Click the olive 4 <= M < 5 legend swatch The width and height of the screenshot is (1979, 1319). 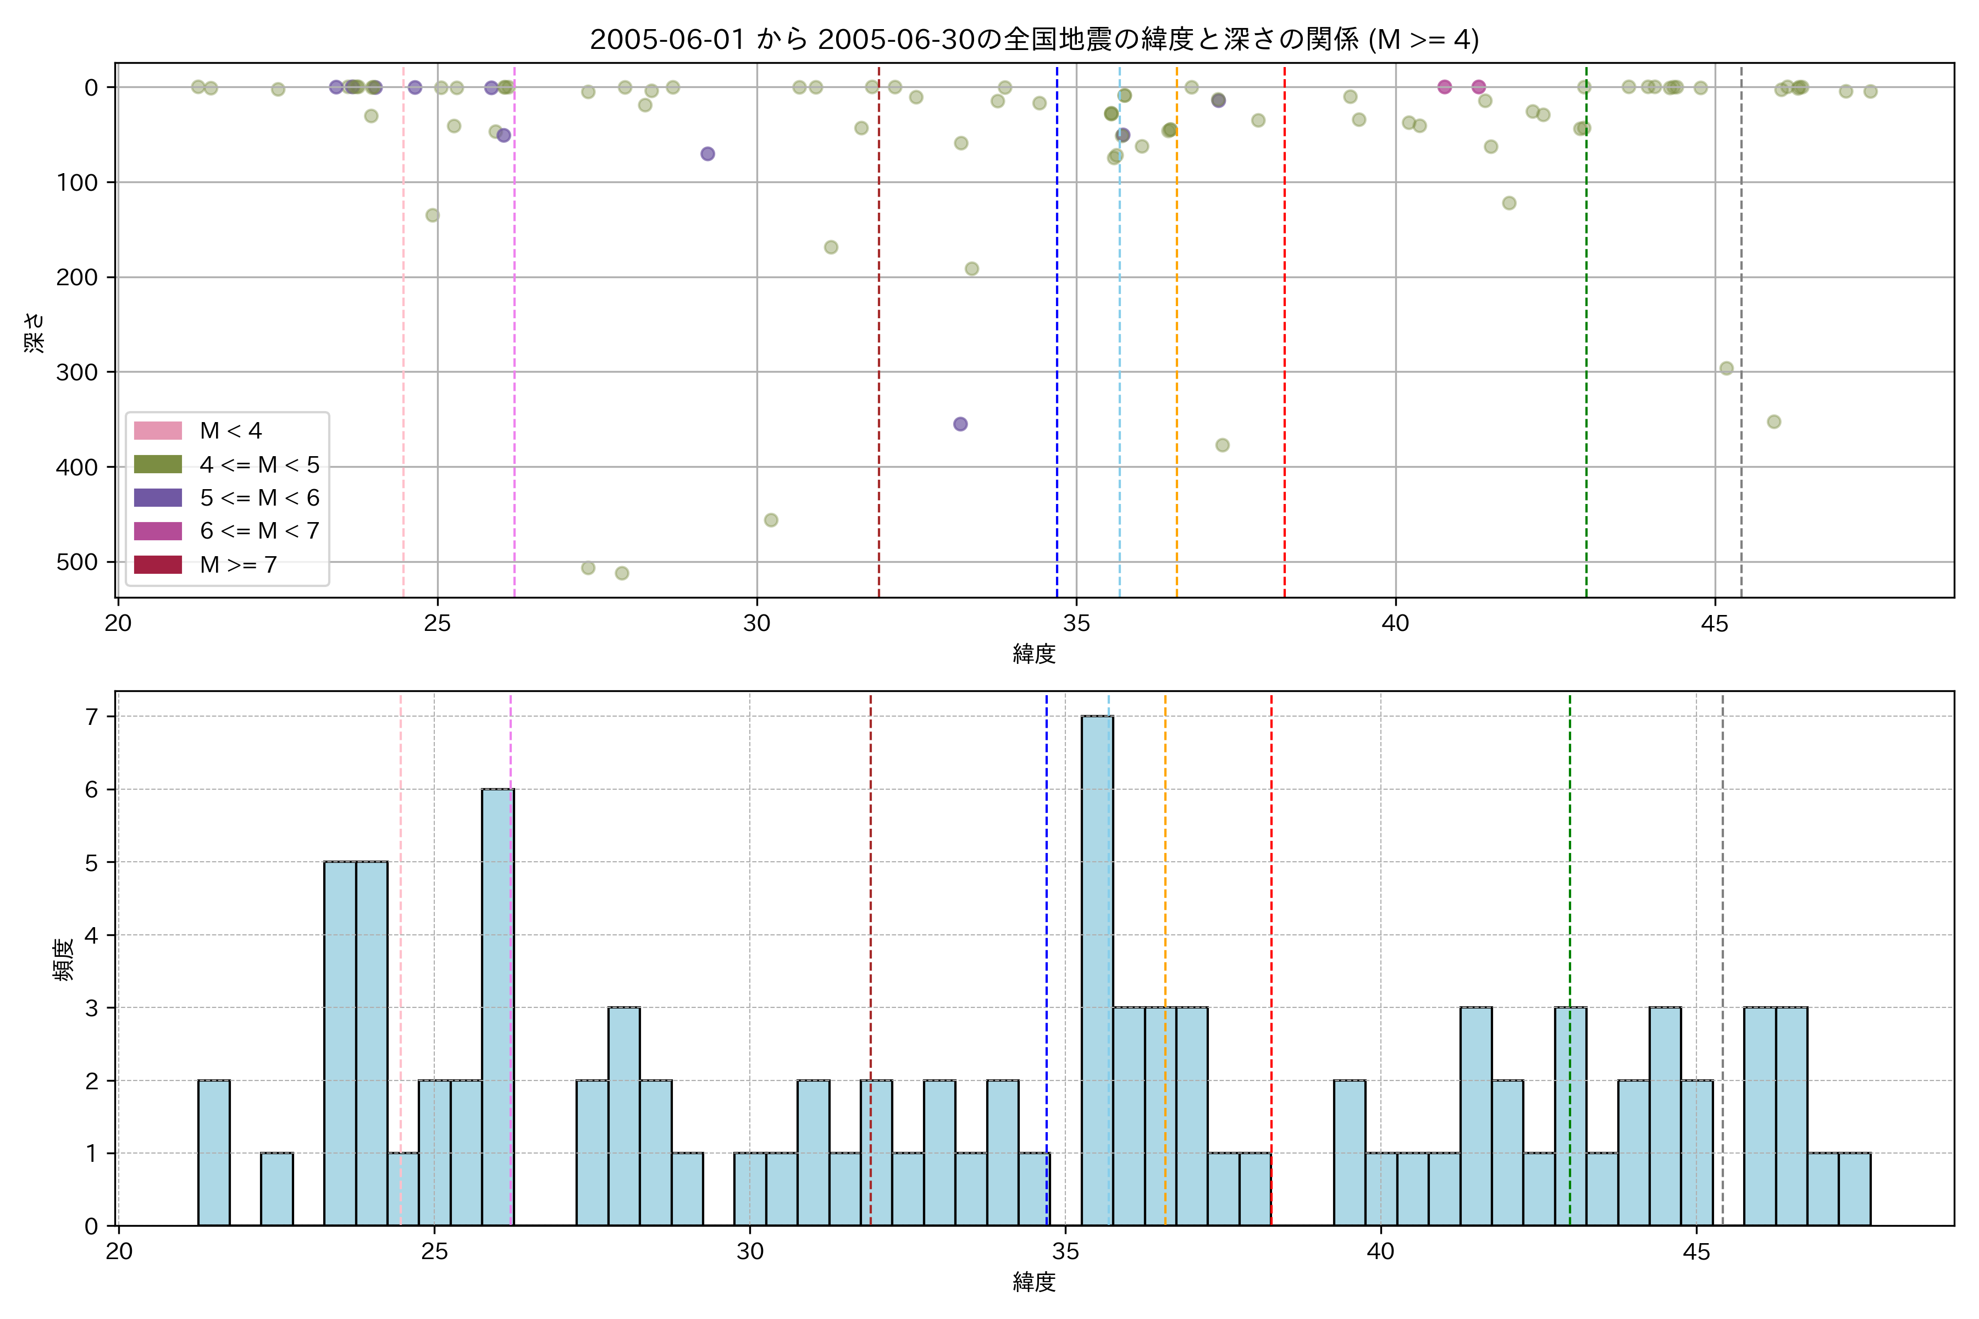(157, 464)
